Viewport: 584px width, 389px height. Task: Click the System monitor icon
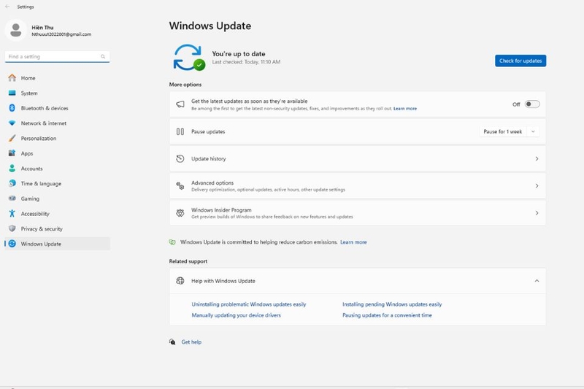[x=12, y=93]
